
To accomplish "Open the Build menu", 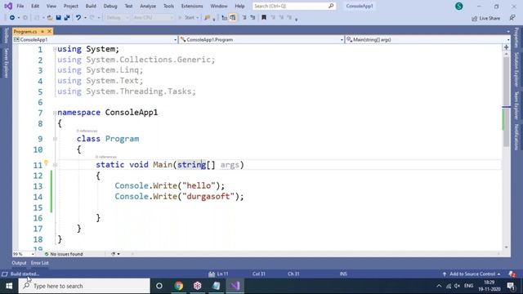I will (x=91, y=6).
